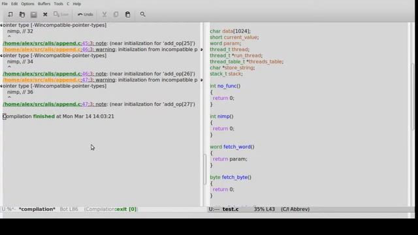Click 'short current_value;' line

(x=234, y=37)
